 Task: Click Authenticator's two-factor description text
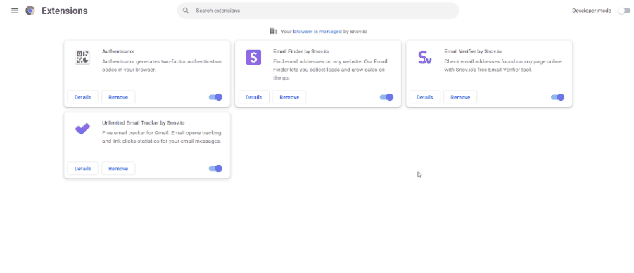point(162,65)
